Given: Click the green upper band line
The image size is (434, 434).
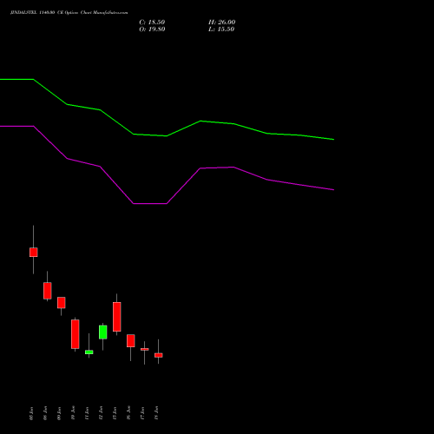Looking at the screenshot, I should [167, 135].
